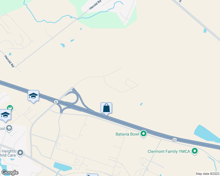
Task: Click the Batavia Bowl green pin
Action: click(144, 134)
